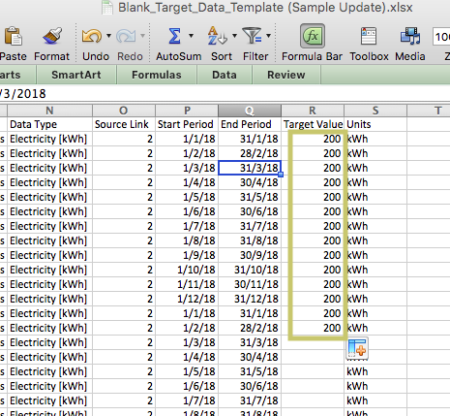Image resolution: width=450 pixels, height=416 pixels.
Task: Select the 1/11/18 start period cell
Action: click(187, 284)
